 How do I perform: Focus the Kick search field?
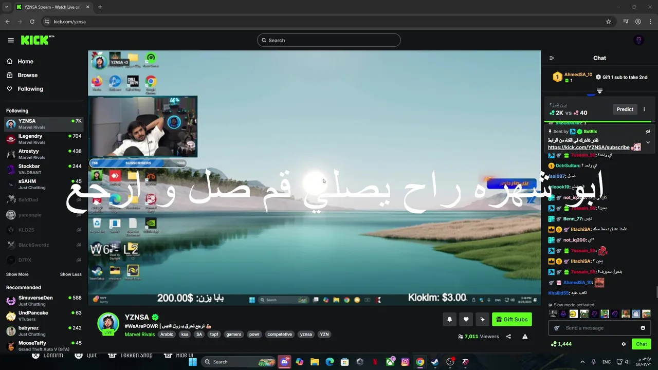coord(329,40)
